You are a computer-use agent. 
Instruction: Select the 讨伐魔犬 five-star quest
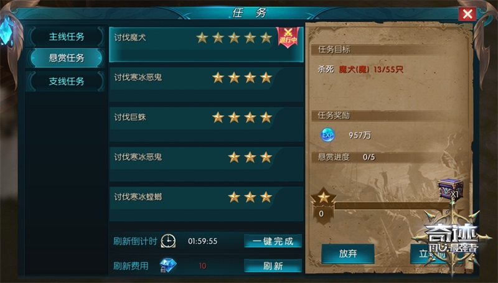point(207,44)
